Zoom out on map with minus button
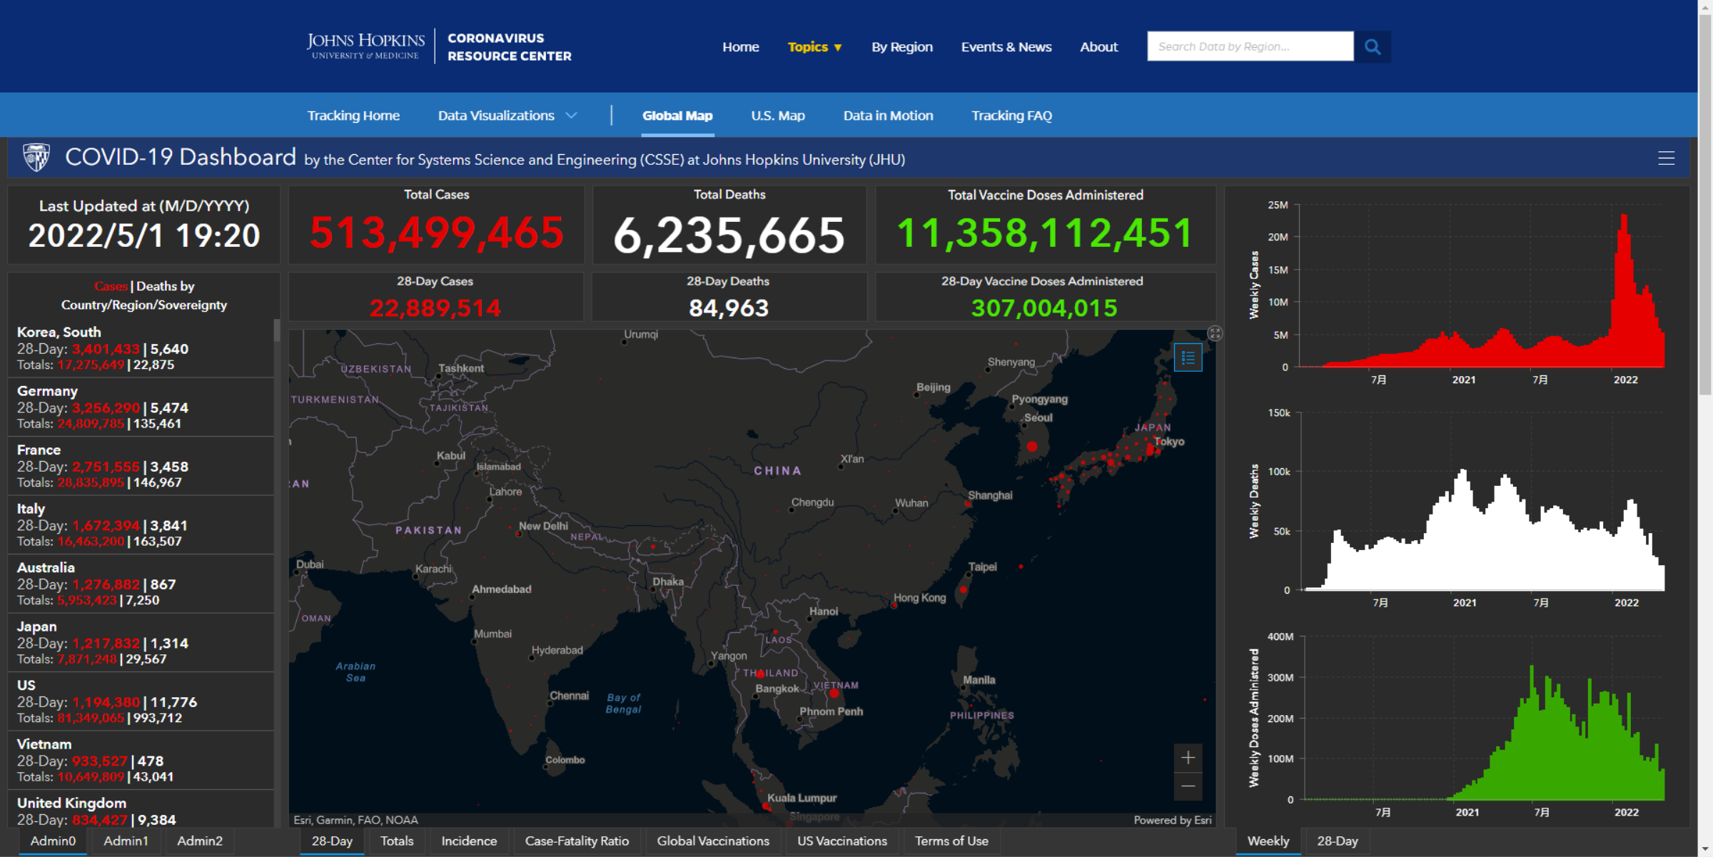Image resolution: width=1713 pixels, height=857 pixels. 1188,786
